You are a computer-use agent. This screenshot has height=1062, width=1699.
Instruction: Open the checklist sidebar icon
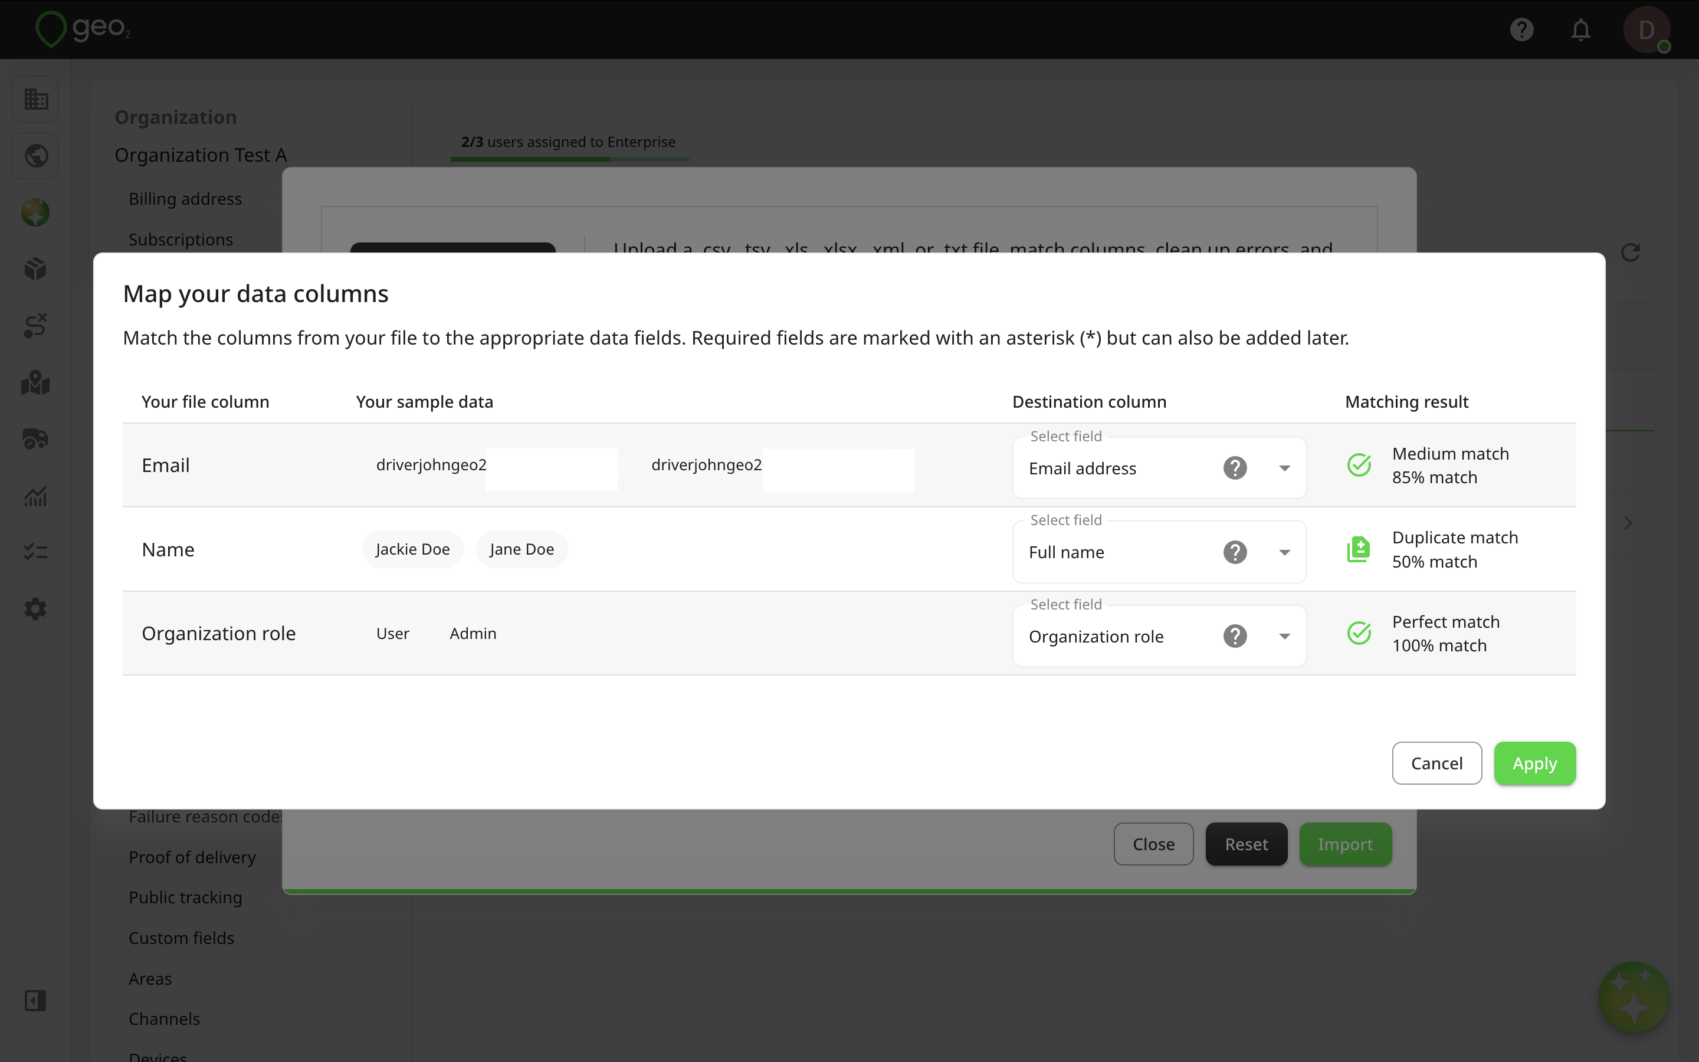(36, 552)
